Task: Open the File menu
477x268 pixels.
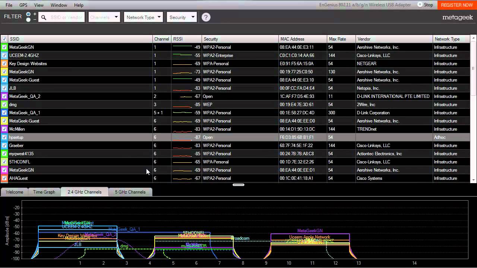Action: pos(9,5)
